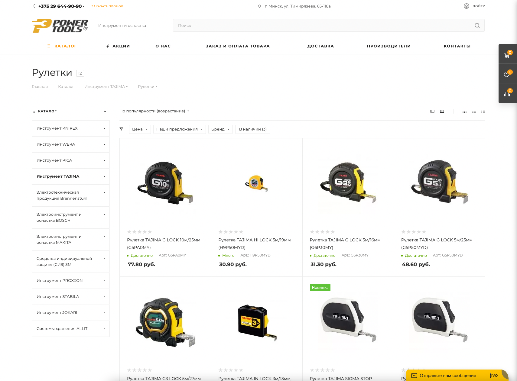This screenshot has width=517, height=381.
Task: Rate HI LOCK 5м/19мм product stars
Action: (x=231, y=232)
